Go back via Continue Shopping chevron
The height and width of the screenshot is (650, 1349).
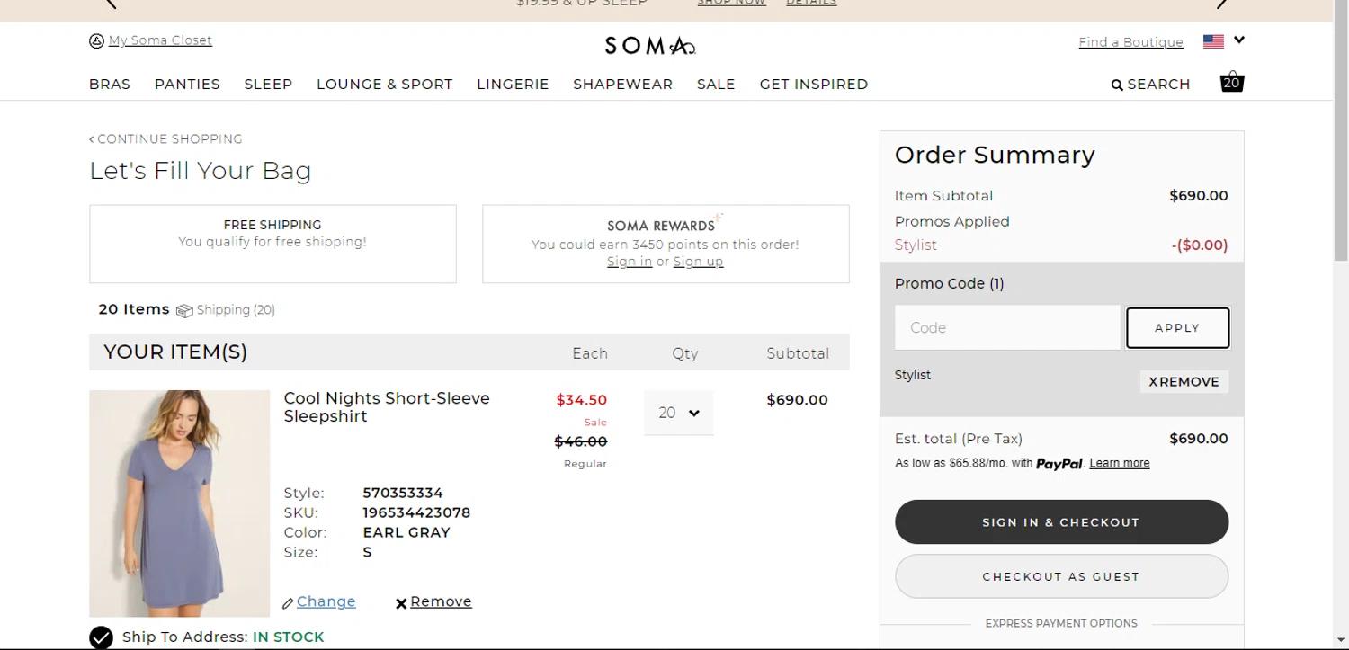click(92, 139)
